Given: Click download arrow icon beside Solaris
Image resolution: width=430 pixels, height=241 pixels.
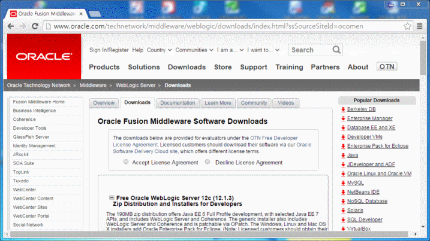Looking at the screenshot, I should (343, 211).
